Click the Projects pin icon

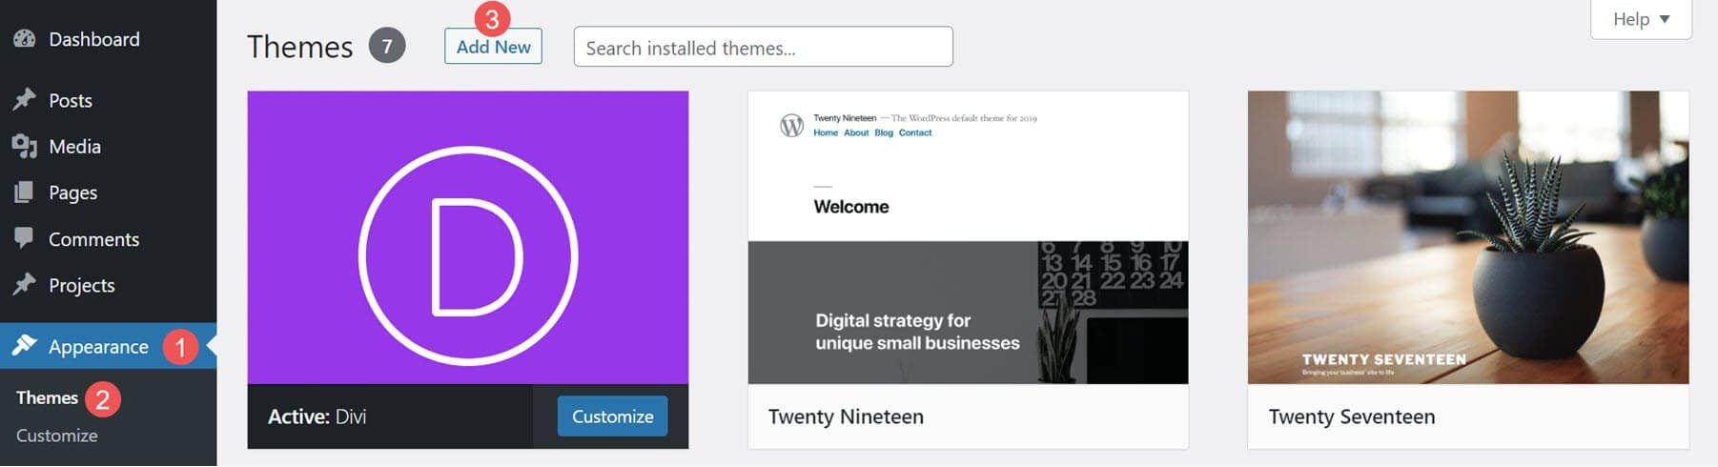click(24, 285)
